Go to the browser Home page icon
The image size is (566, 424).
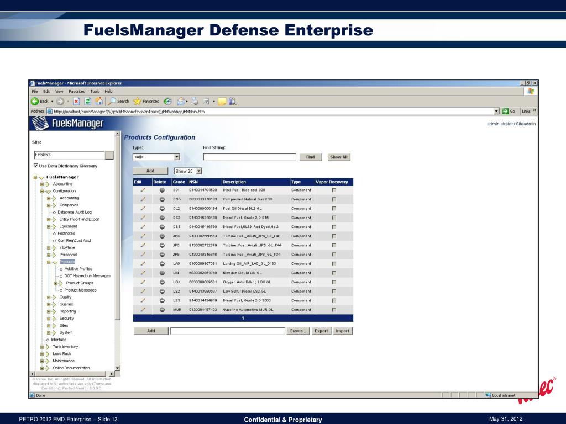click(x=99, y=102)
